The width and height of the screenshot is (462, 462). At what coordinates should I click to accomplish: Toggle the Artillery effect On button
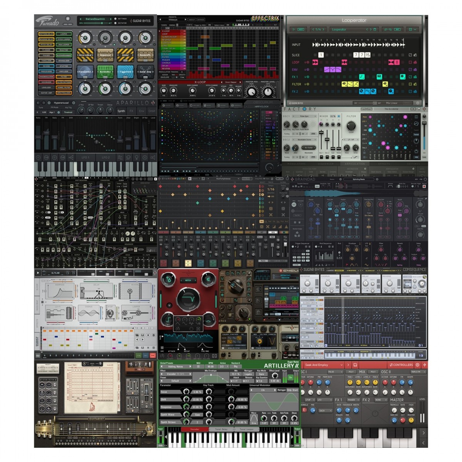pos(291,378)
